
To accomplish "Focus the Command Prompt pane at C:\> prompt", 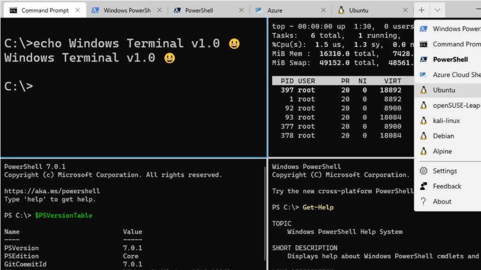I will coord(19,86).
